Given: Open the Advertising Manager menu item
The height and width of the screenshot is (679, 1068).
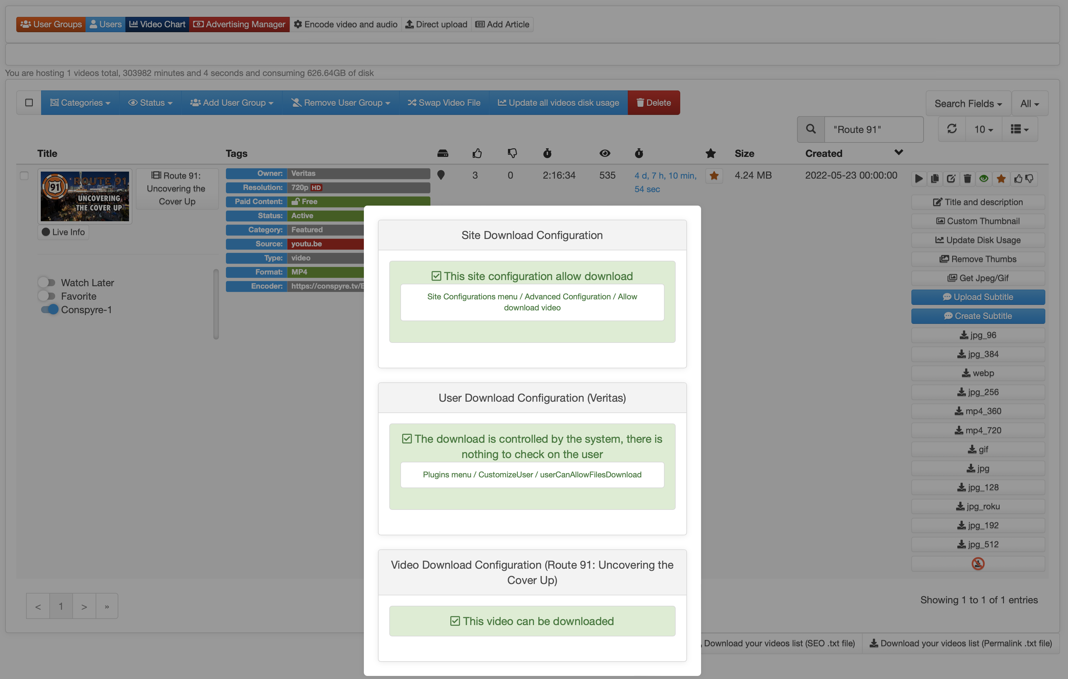Looking at the screenshot, I should 239,25.
